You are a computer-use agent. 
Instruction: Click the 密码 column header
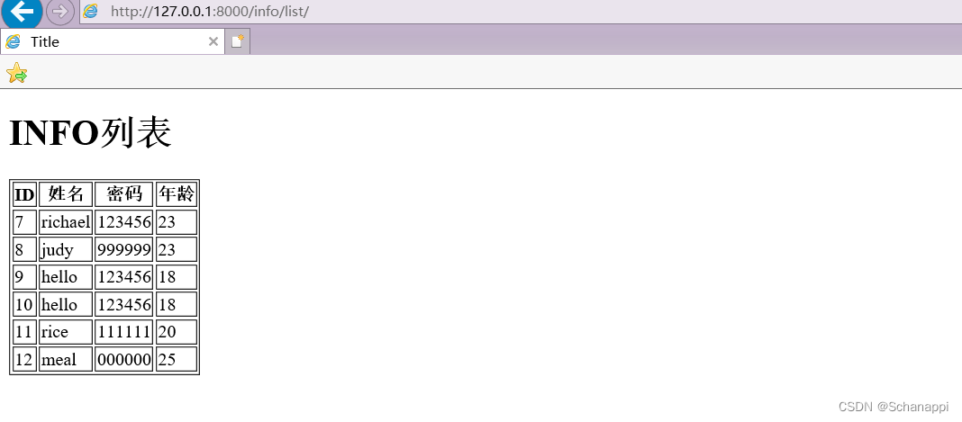124,194
